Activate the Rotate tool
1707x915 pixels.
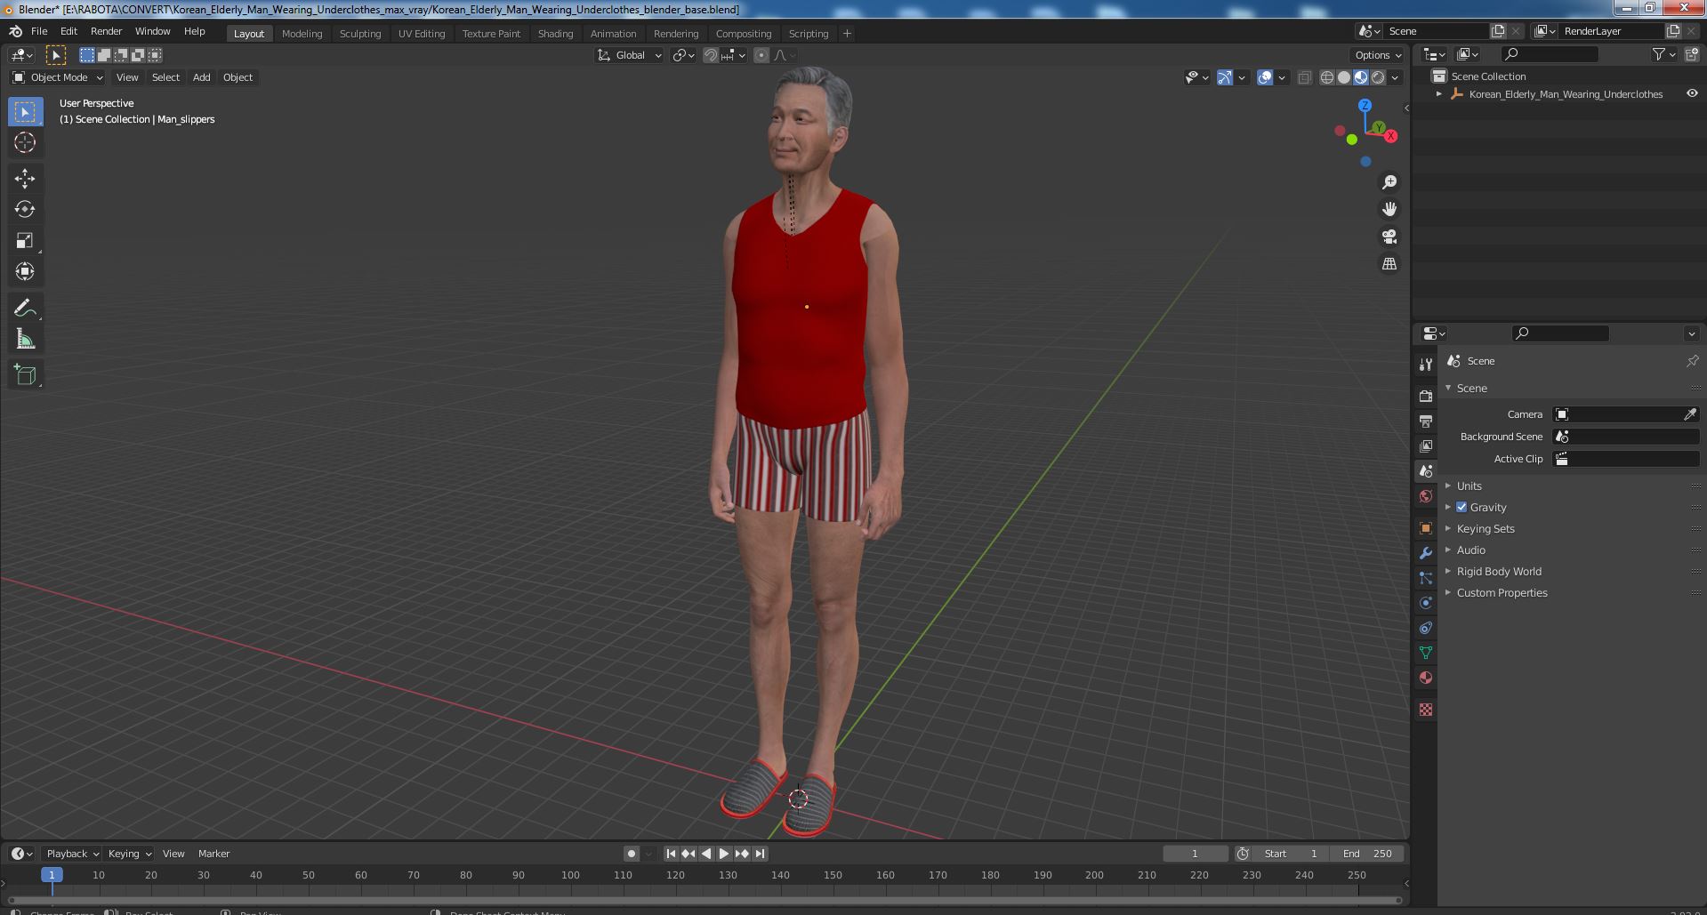(25, 210)
